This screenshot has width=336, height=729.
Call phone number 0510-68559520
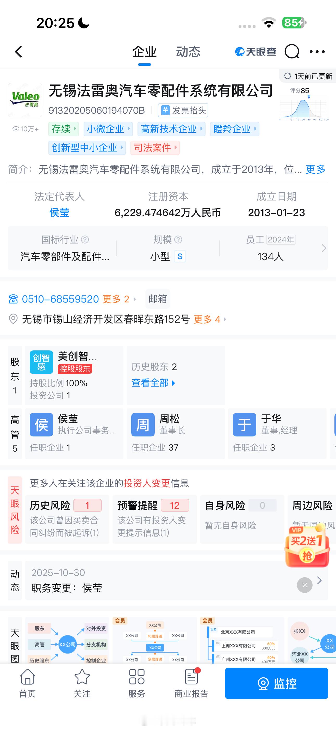pyautogui.click(x=60, y=299)
